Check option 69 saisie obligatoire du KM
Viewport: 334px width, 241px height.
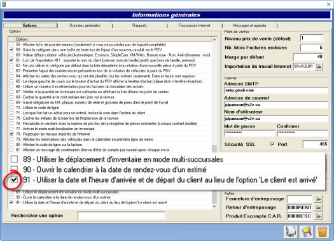(x=11, y=102)
